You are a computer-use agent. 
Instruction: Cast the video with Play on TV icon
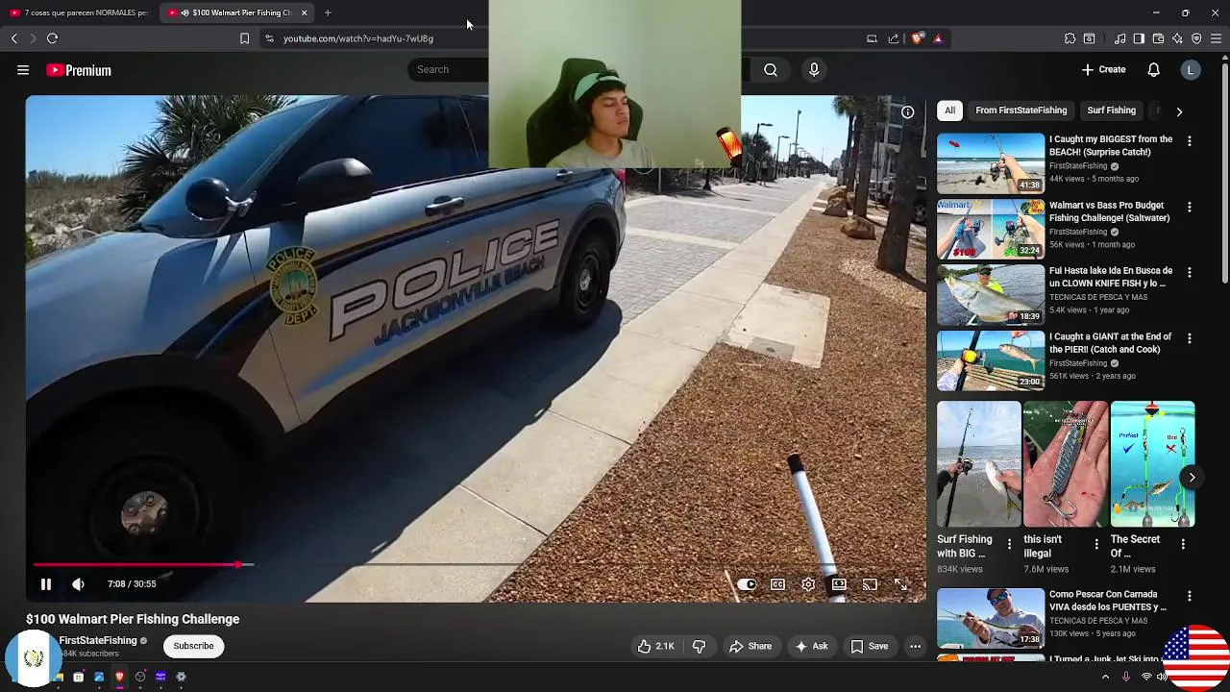pos(870,584)
